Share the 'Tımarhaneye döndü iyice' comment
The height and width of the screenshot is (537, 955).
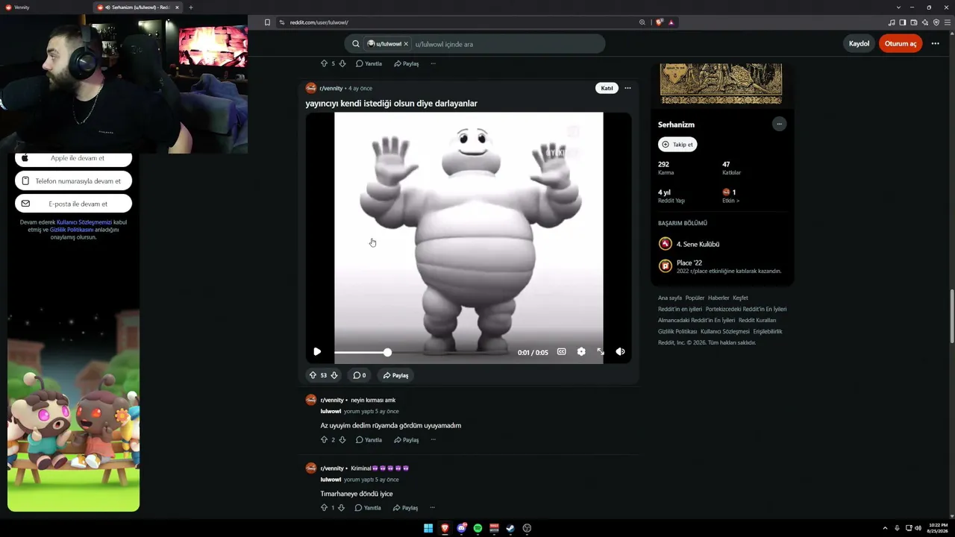pos(405,508)
